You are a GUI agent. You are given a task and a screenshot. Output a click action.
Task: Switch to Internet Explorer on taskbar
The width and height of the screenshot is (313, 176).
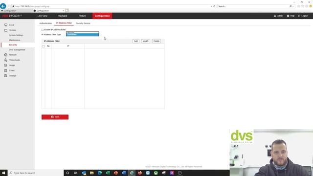coord(132,173)
